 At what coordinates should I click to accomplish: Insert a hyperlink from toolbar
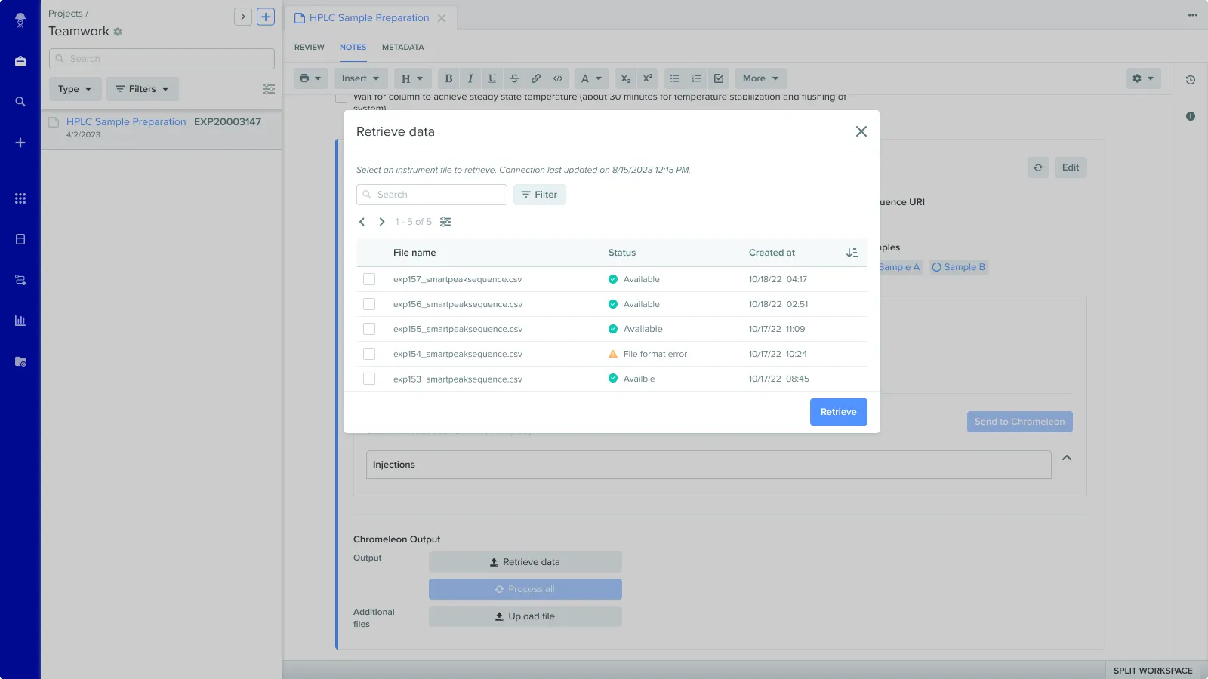(536, 78)
